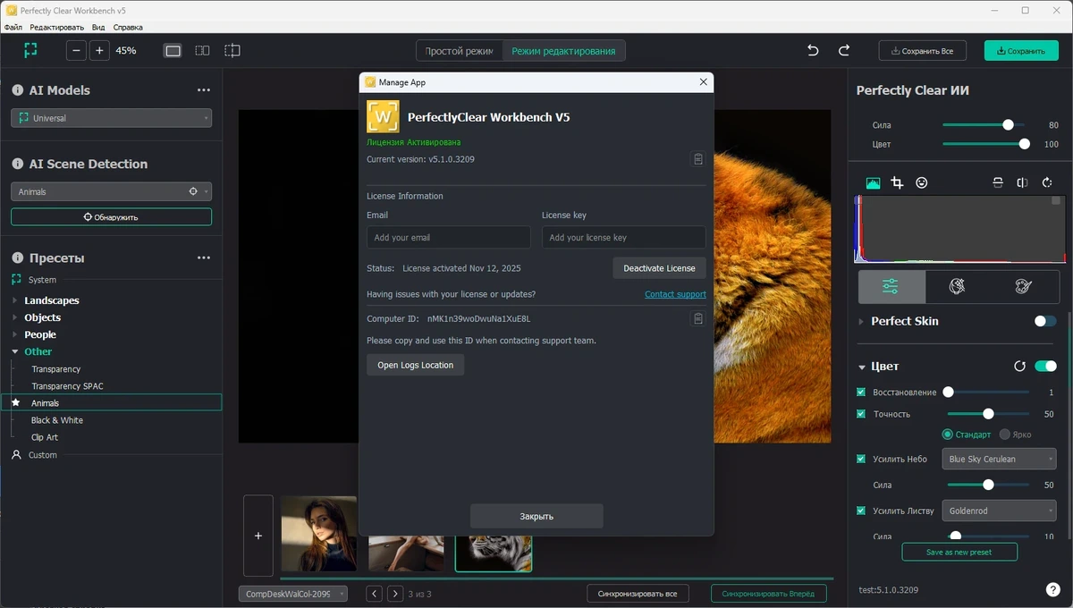Select side-by-side split view mode
1073x608 pixels.
click(202, 51)
